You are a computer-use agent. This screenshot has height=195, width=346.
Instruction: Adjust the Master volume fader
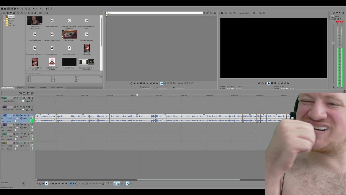pos(334,44)
